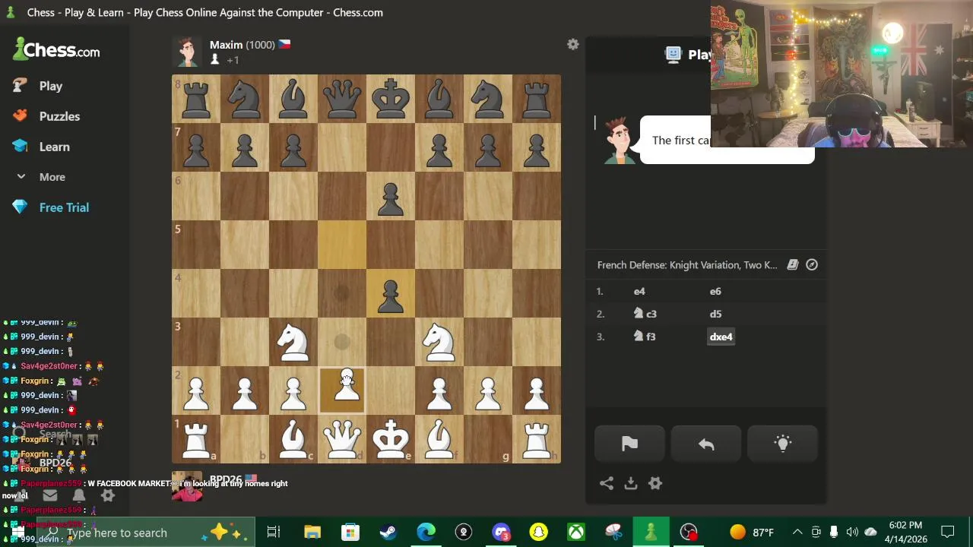This screenshot has width=973, height=547.
Task: Open Microsoft Edge from the taskbar
Action: click(426, 533)
